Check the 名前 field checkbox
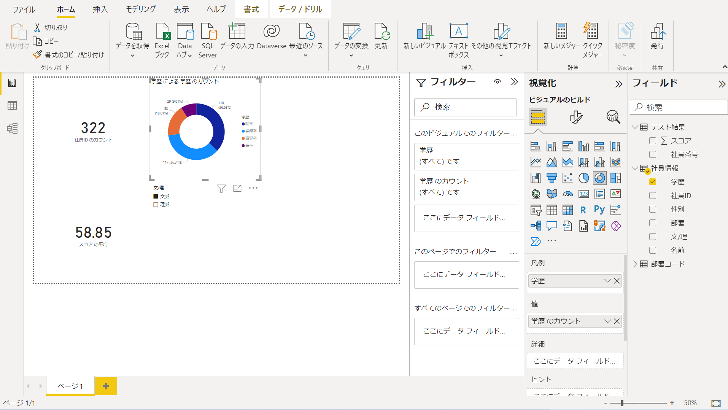Image resolution: width=728 pixels, height=410 pixels. point(653,250)
